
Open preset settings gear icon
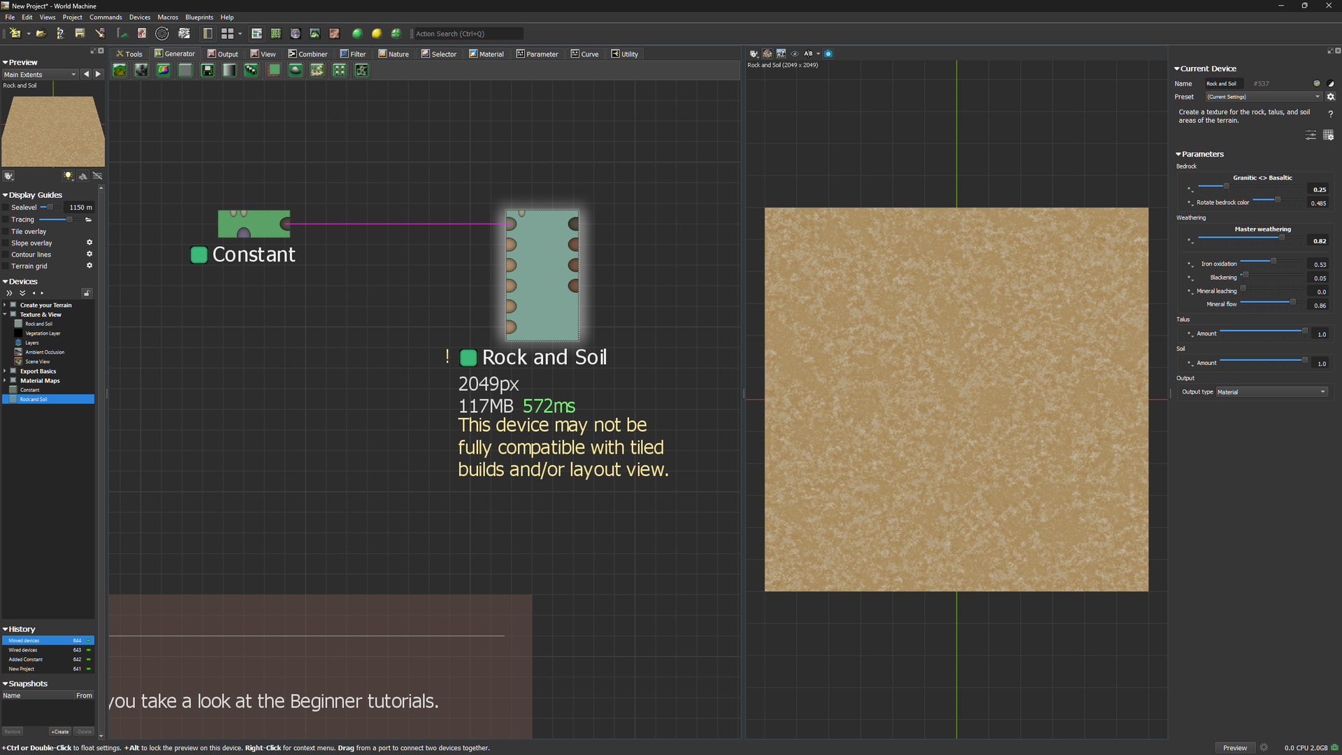point(1331,97)
